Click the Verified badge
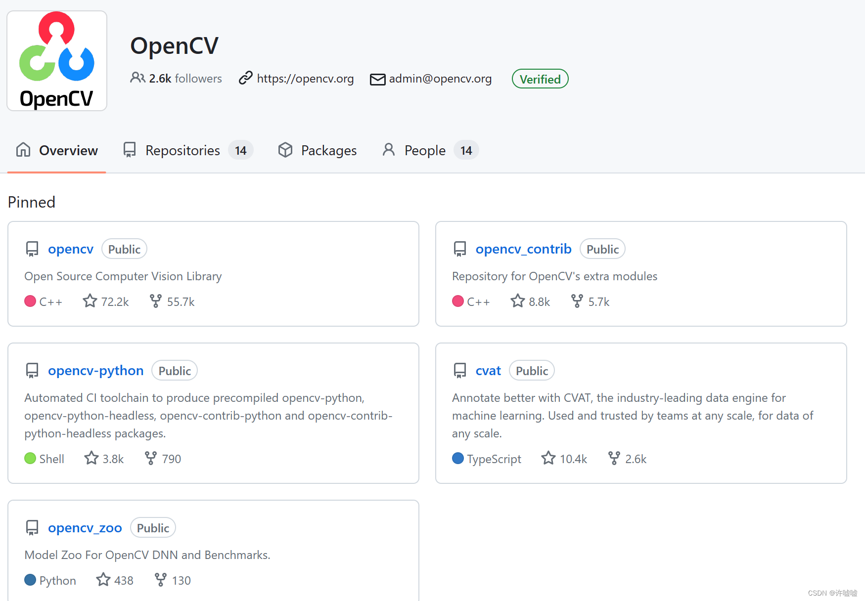865x601 pixels. click(540, 79)
